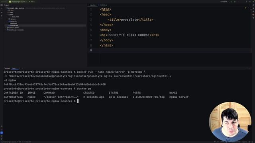Expand the app folder arrow

click(7, 12)
